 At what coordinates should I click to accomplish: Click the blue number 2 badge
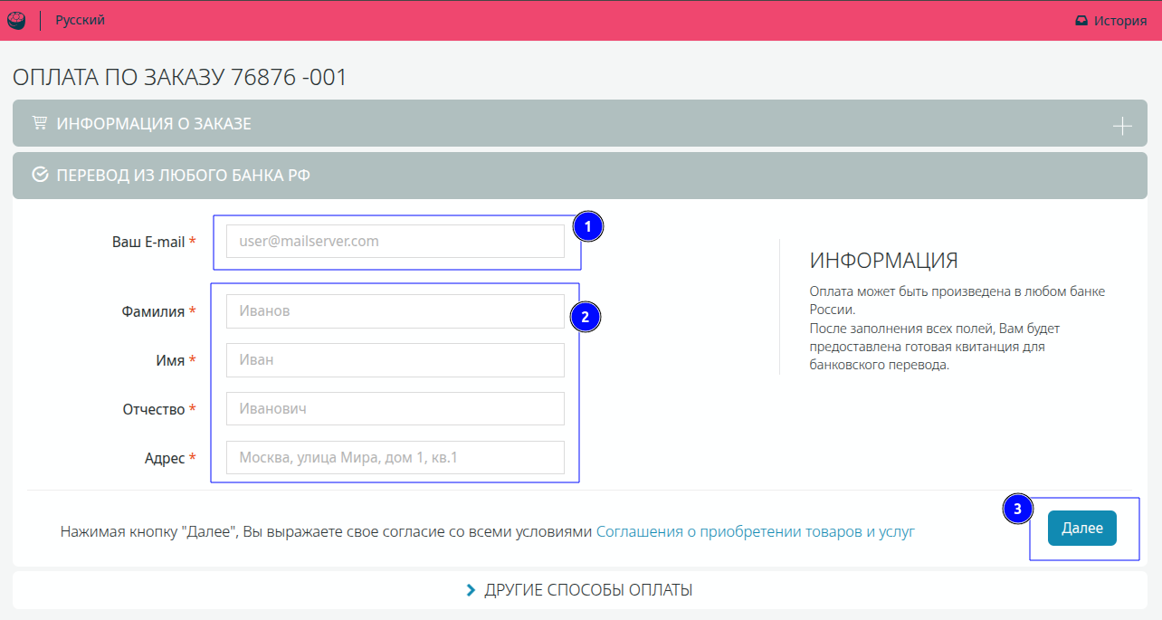(586, 317)
